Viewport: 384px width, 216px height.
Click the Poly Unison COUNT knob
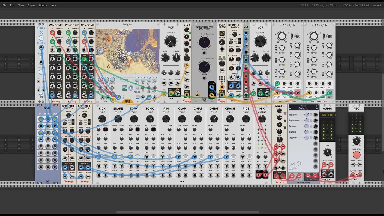(222, 42)
